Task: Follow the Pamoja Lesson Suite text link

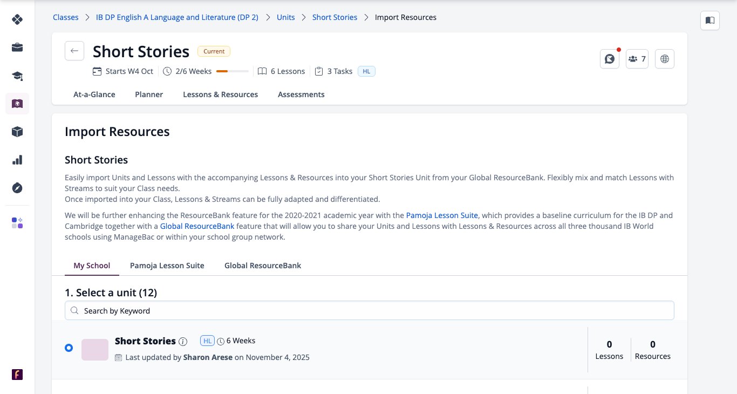Action: tap(442, 215)
